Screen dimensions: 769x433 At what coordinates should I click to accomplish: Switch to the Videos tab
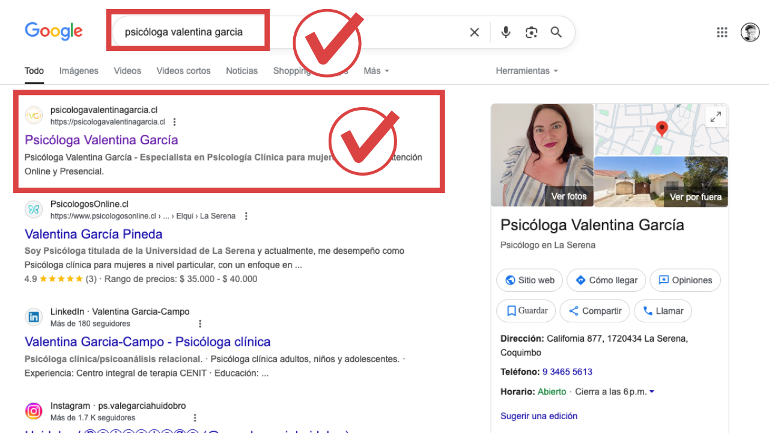127,71
